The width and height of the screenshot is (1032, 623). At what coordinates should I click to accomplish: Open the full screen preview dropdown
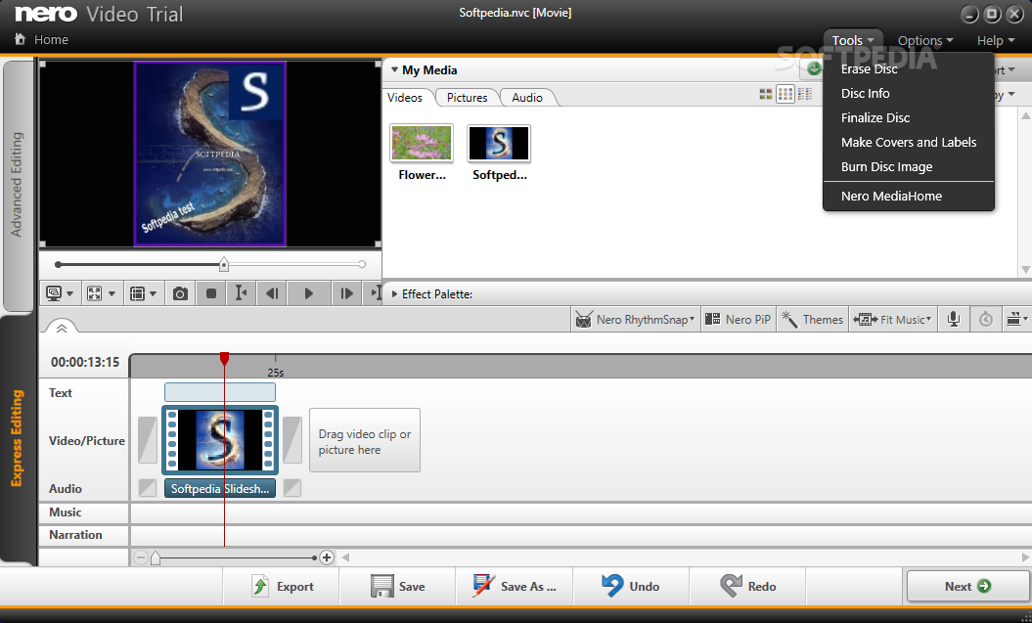(102, 293)
